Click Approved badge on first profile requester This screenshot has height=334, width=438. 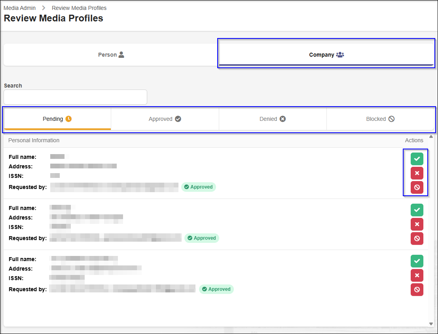pos(198,187)
